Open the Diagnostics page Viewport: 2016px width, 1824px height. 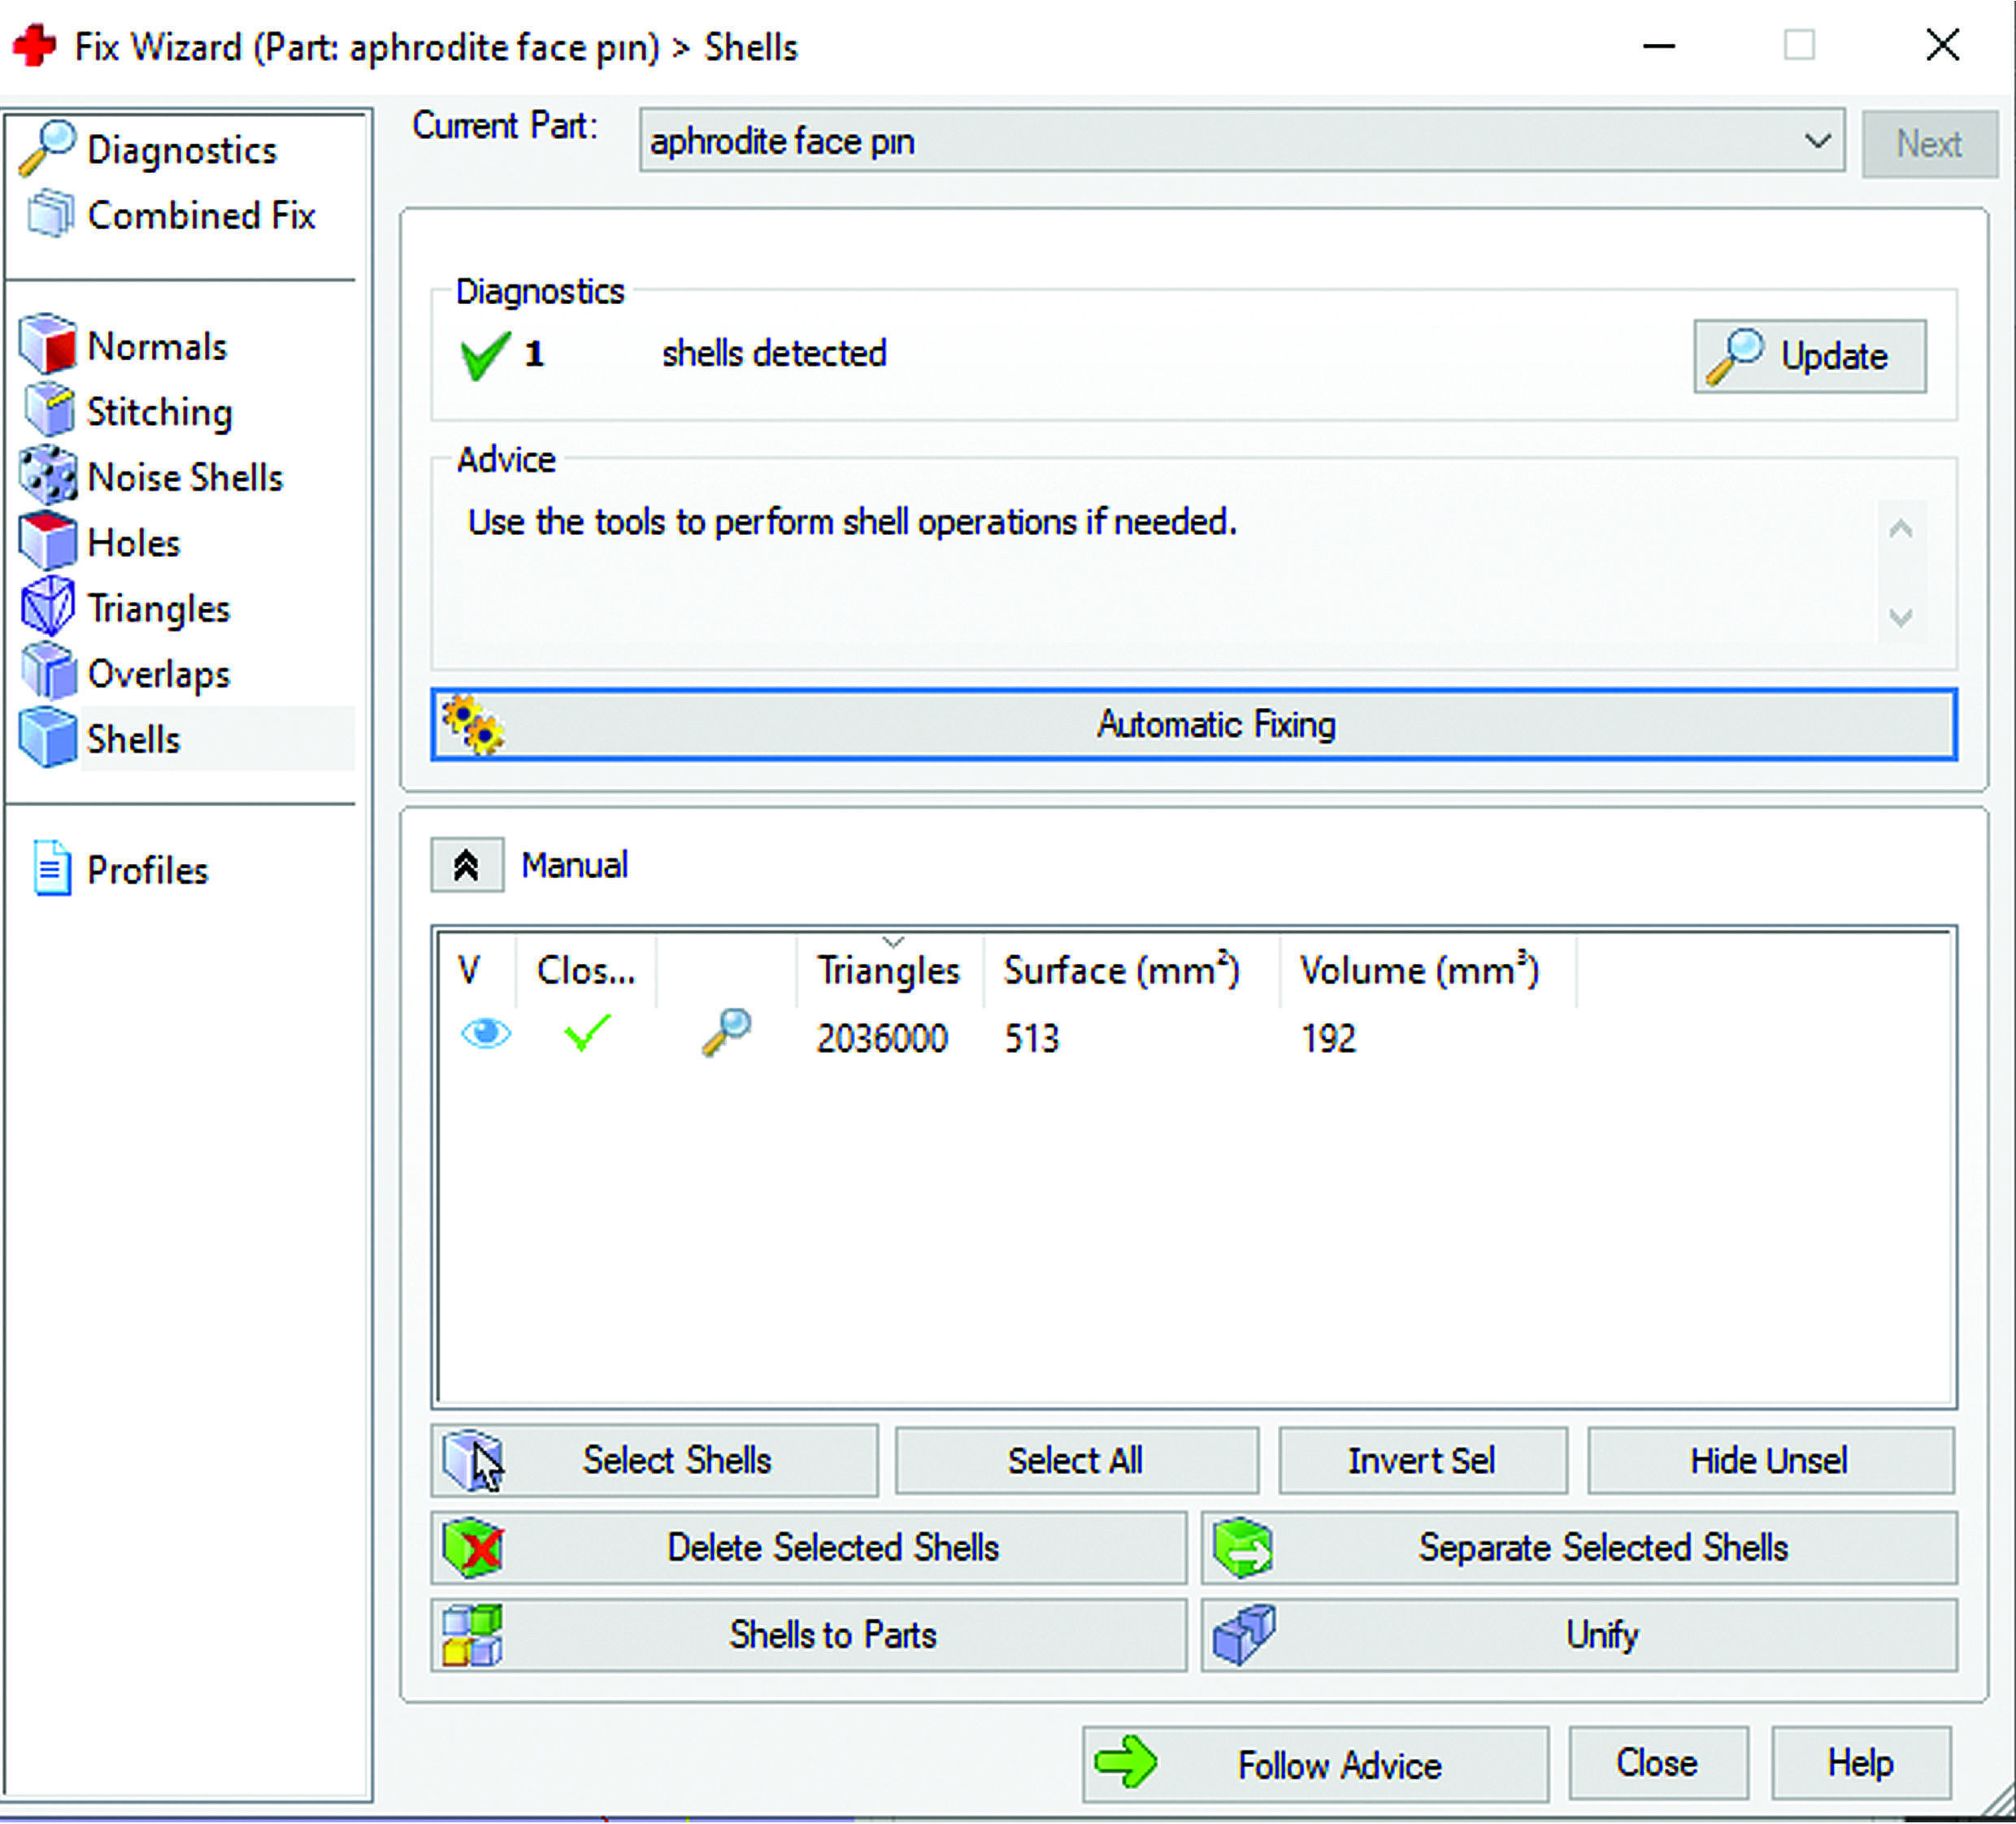[x=180, y=150]
